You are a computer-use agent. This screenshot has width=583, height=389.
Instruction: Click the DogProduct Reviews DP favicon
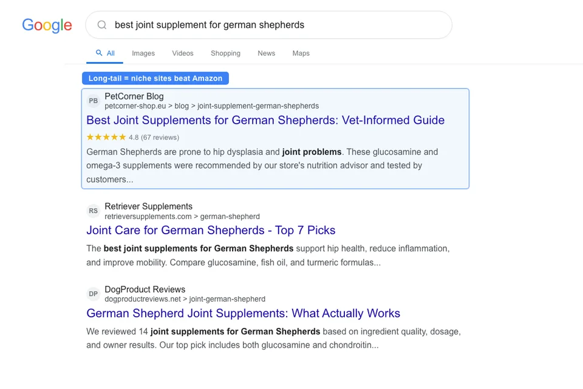(93, 294)
